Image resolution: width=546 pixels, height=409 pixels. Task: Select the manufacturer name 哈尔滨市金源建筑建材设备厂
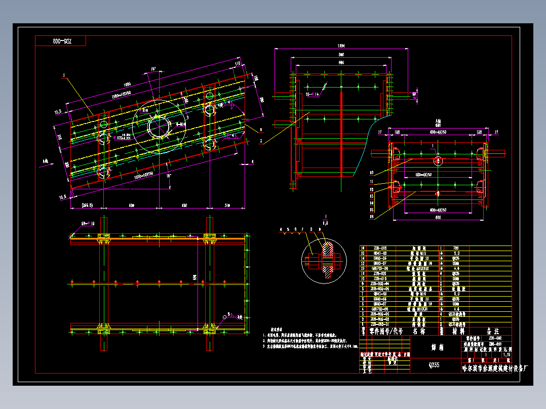click(495, 369)
